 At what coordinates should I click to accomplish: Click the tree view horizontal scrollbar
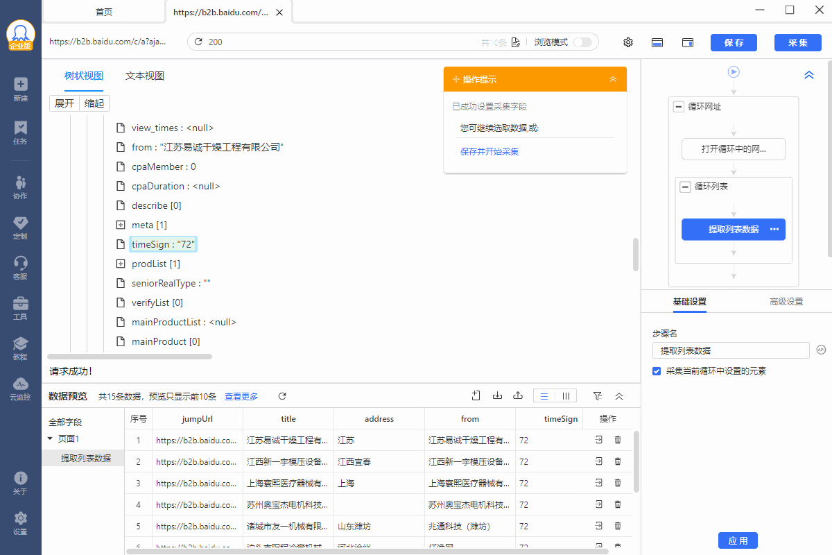point(129,356)
